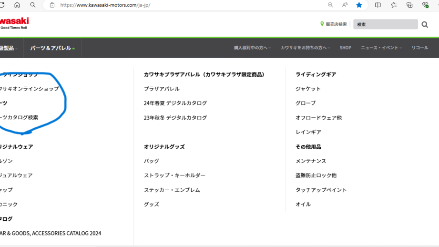Screen dimensions: 439x247
Task: Click the site search magnifier button
Action: [425, 24]
